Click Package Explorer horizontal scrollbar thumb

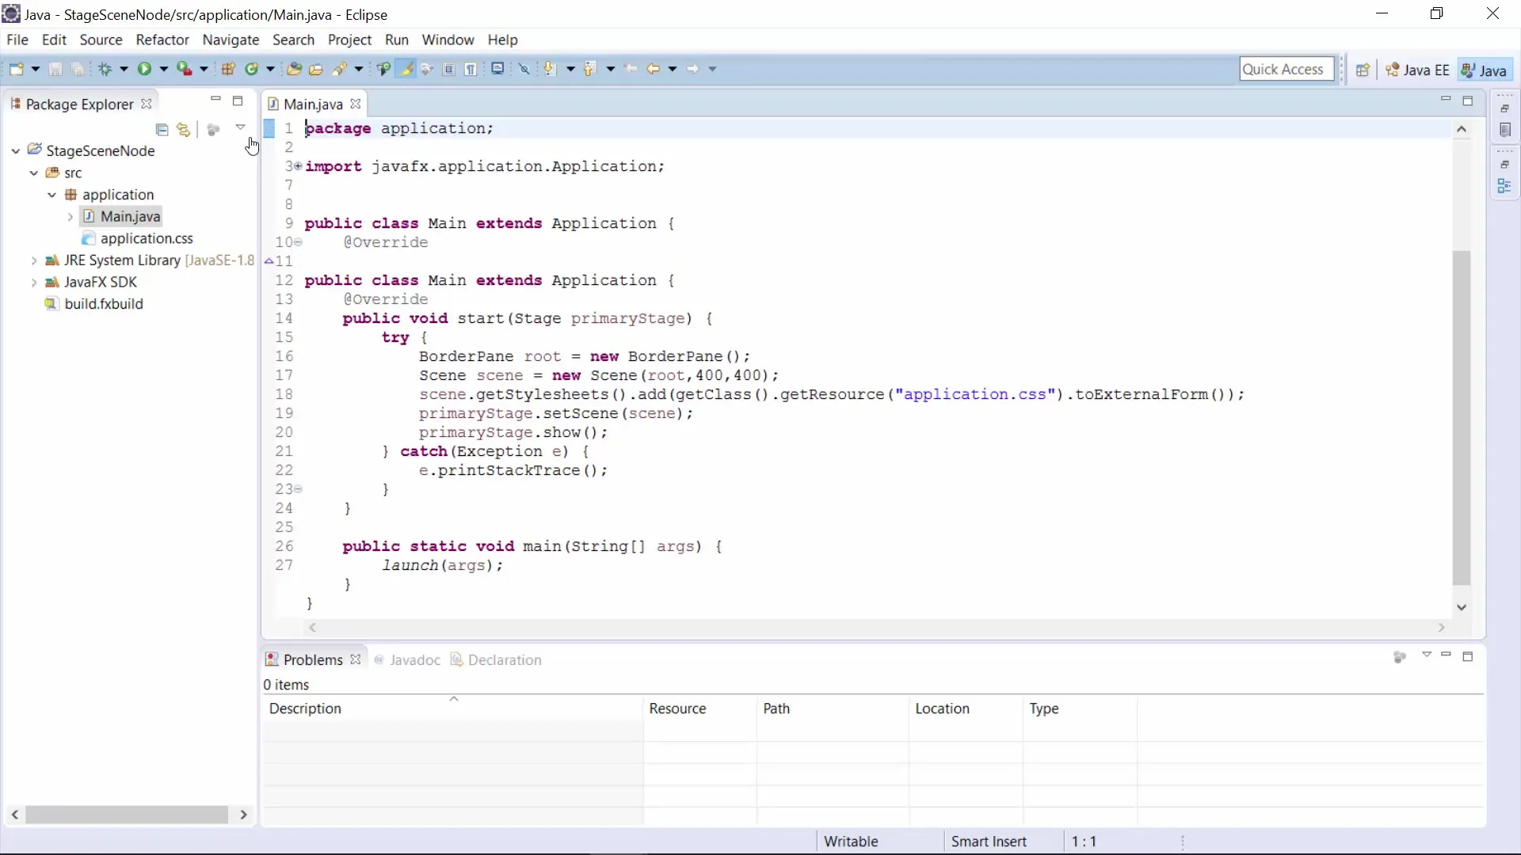click(x=127, y=815)
